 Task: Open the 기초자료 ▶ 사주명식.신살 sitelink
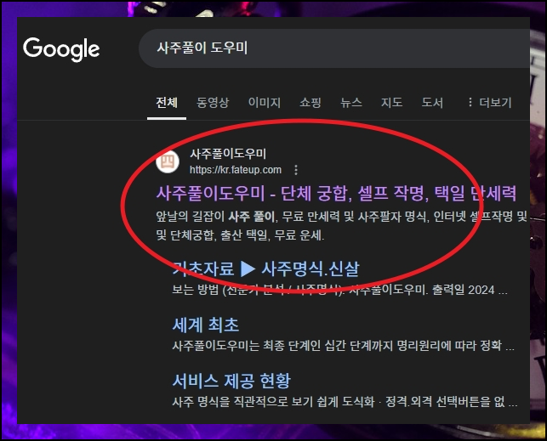coord(265,269)
